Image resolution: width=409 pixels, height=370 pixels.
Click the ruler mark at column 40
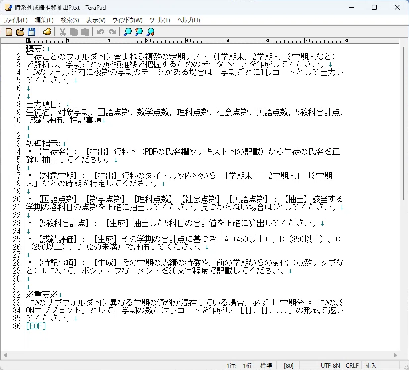(188, 41)
